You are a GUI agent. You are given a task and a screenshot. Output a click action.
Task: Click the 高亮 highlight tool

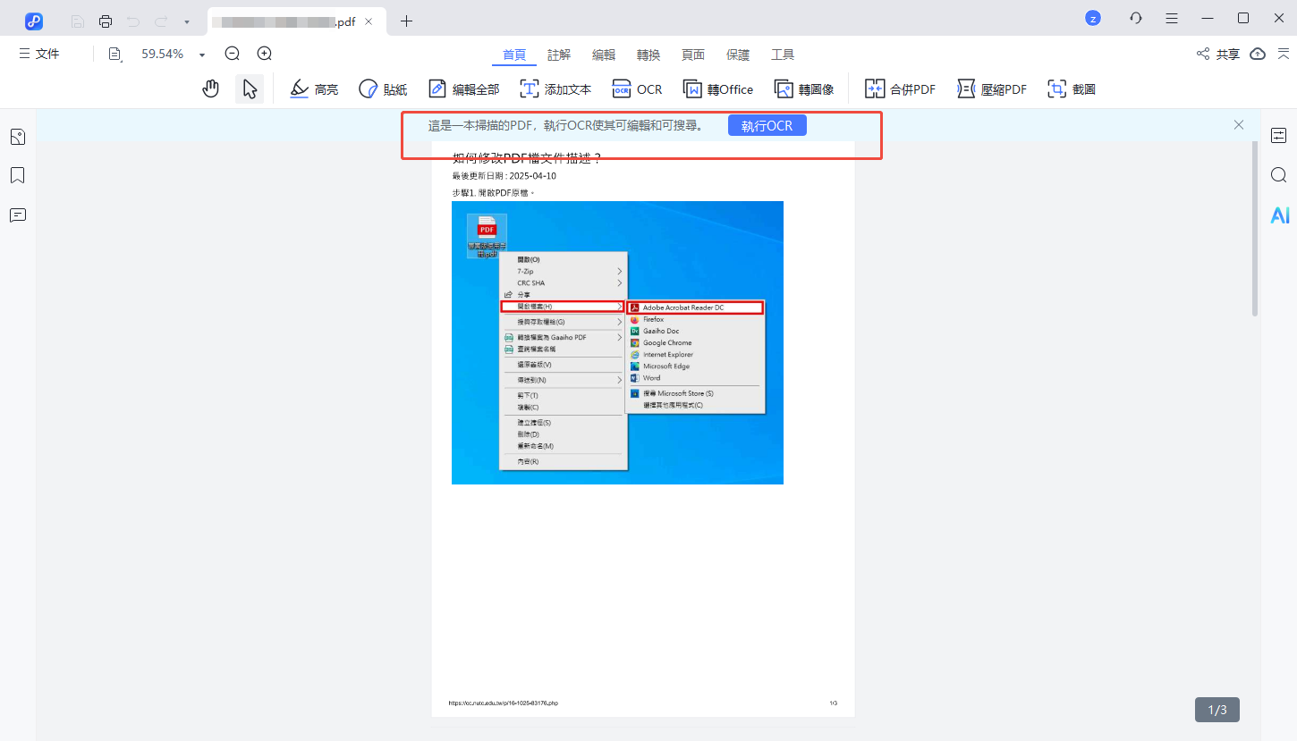pos(314,88)
